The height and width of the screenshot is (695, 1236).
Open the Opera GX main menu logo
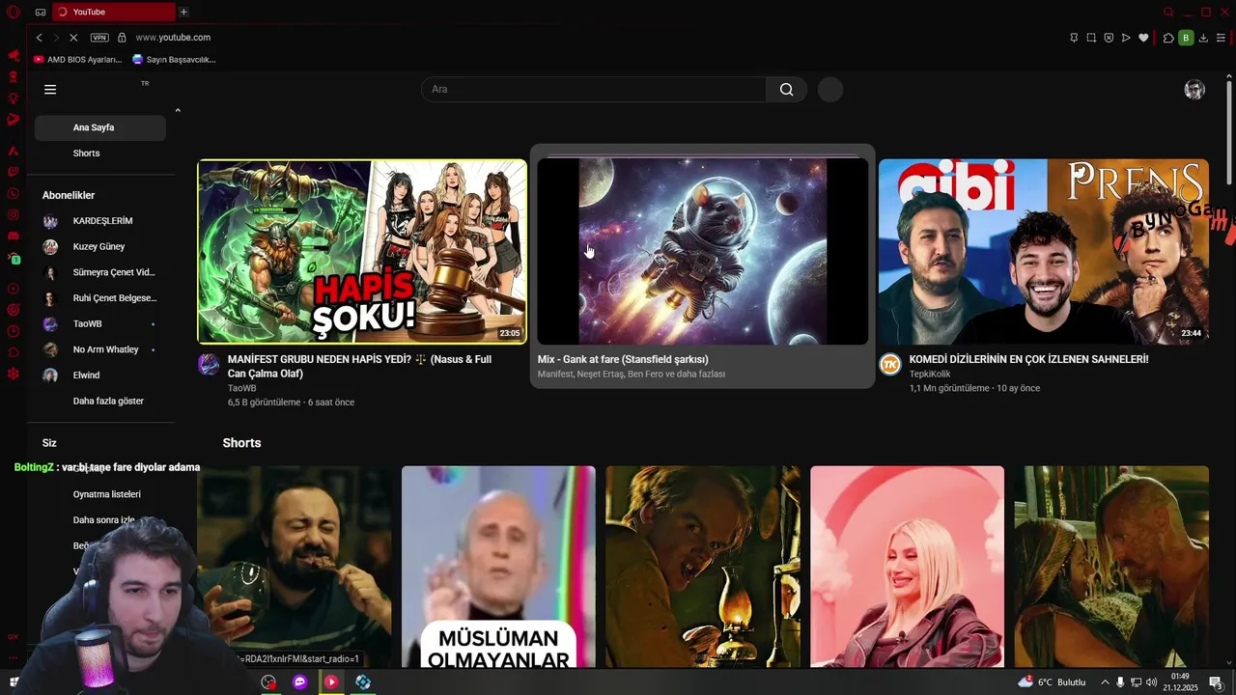pos(14,12)
